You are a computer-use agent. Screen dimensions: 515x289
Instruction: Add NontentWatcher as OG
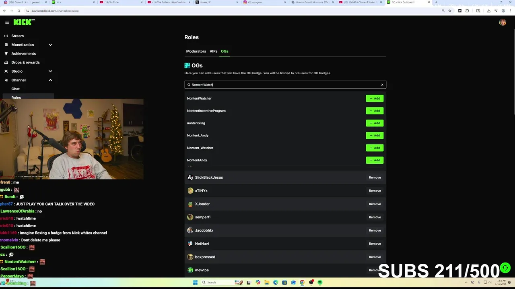click(x=375, y=98)
